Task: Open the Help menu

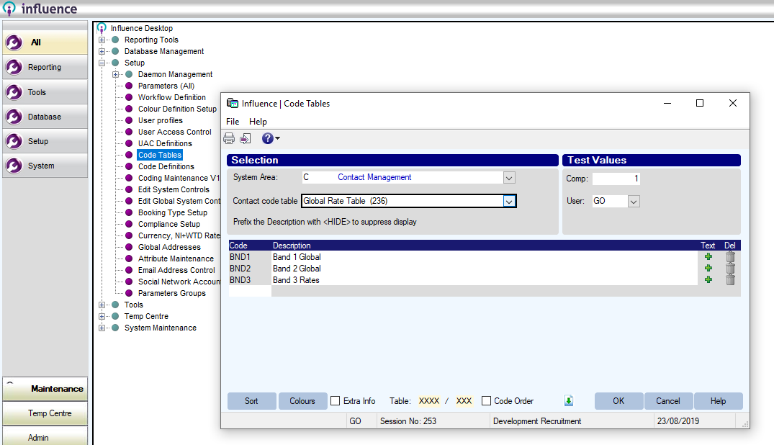Action: tap(258, 122)
